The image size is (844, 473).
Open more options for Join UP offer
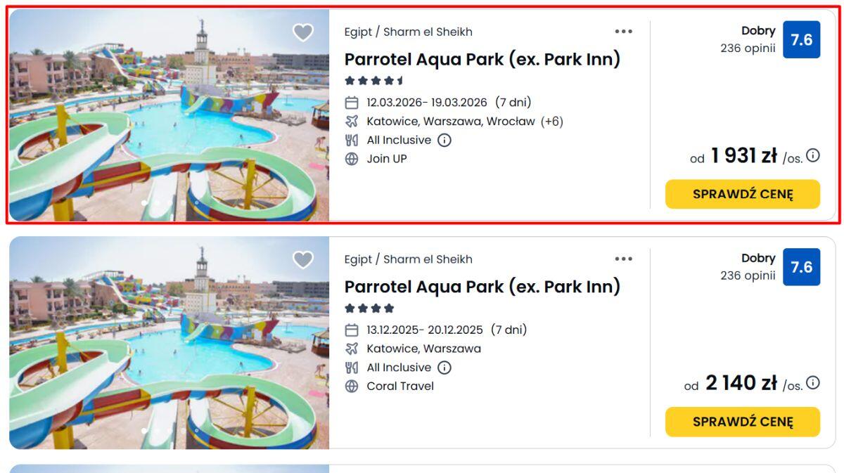pyautogui.click(x=623, y=32)
